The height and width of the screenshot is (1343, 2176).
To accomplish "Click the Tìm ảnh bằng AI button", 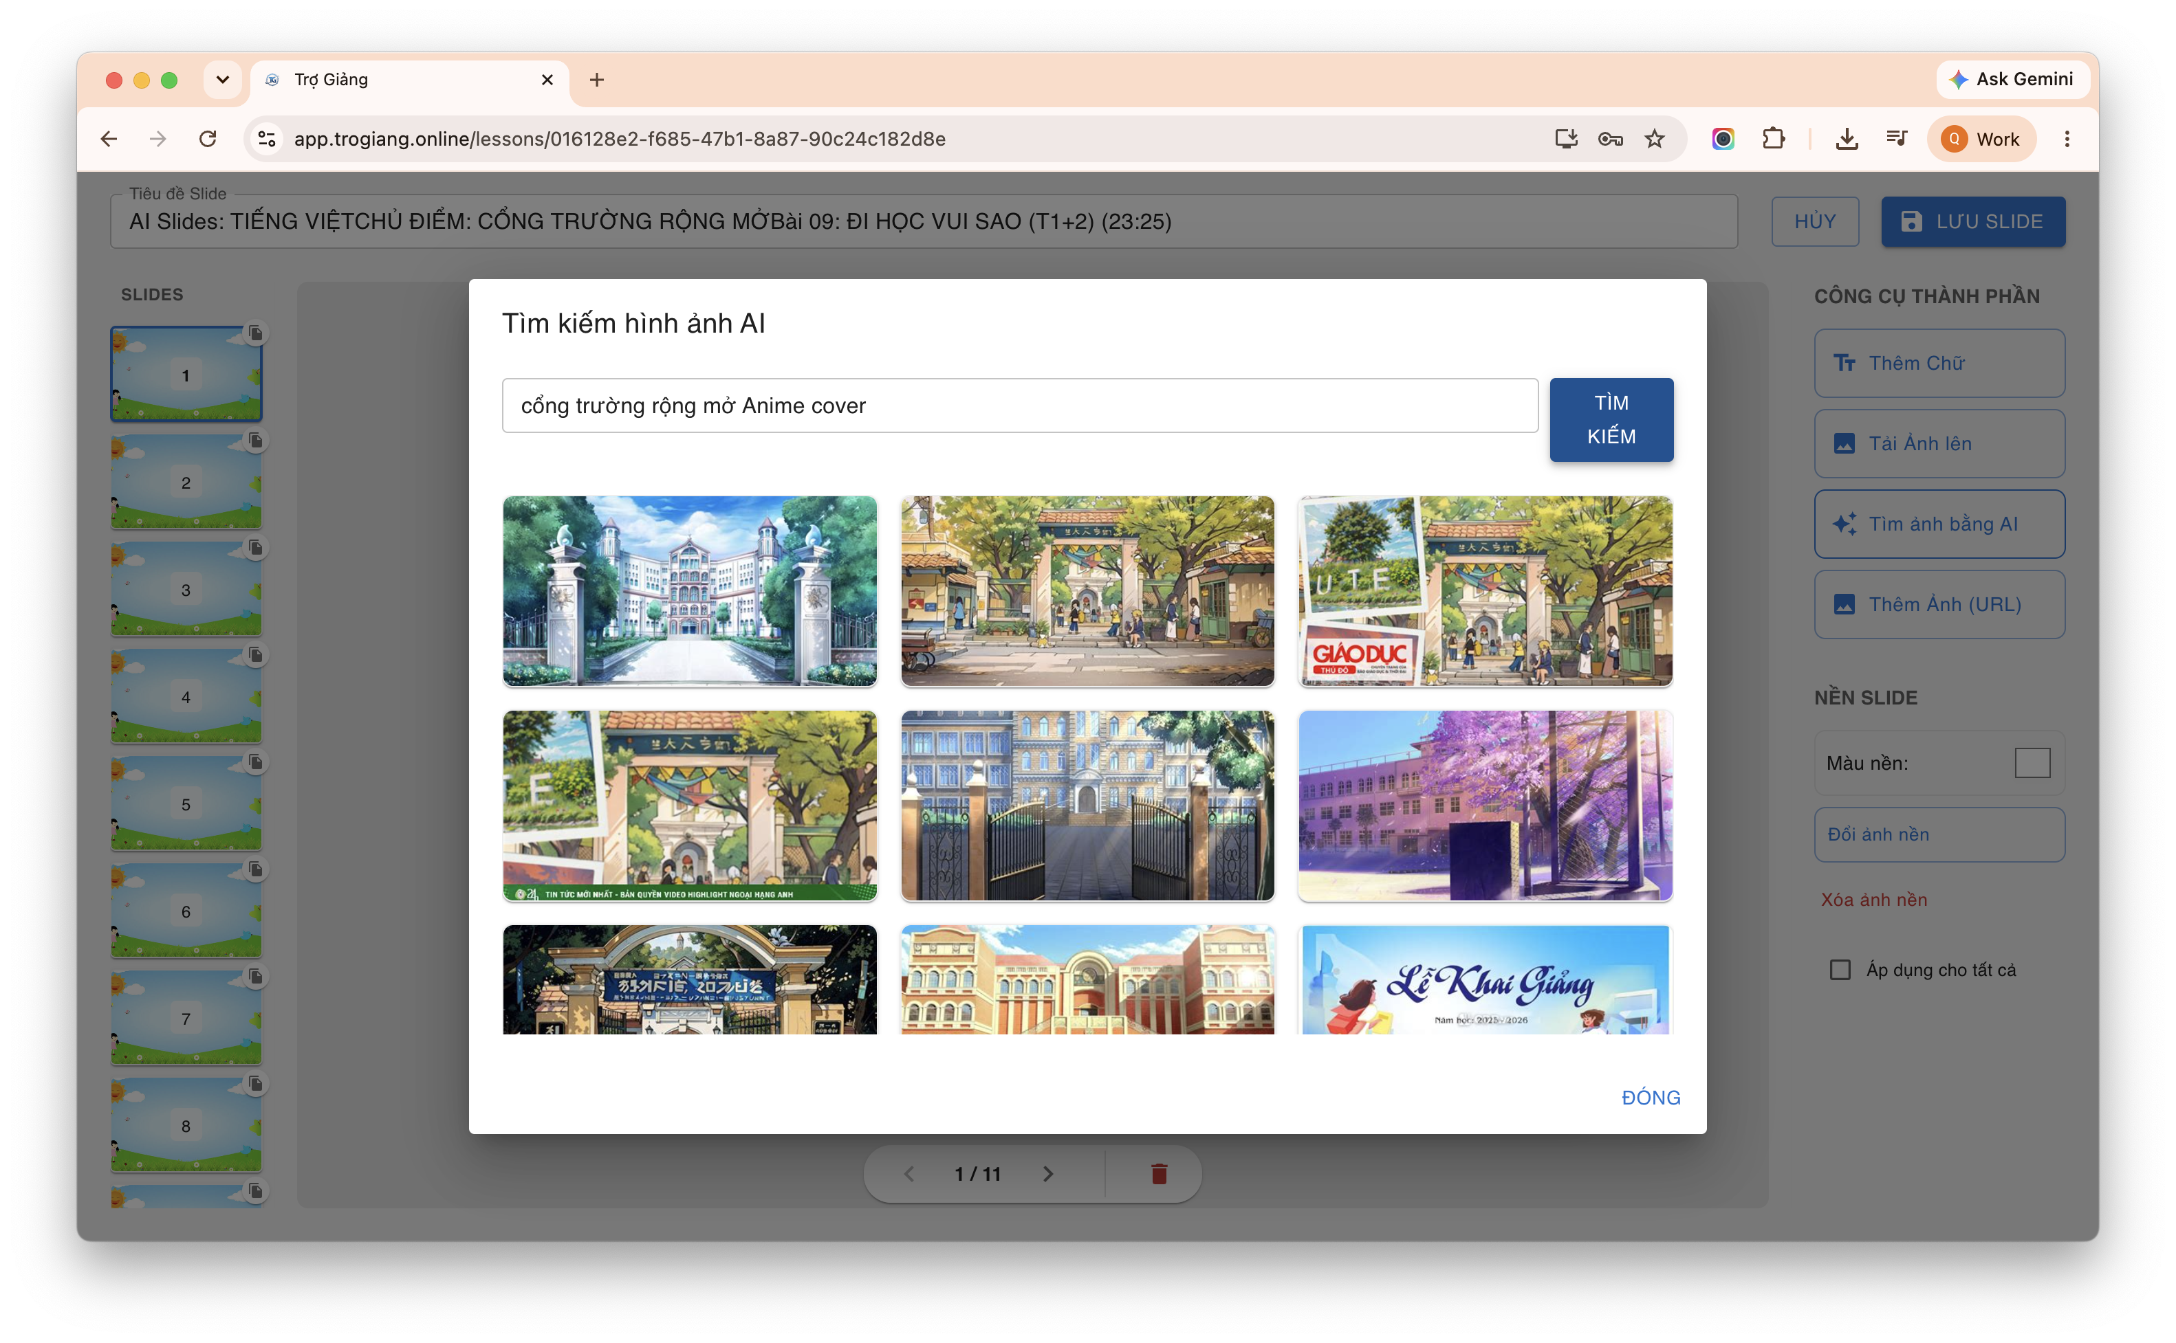I will pos(1939,524).
